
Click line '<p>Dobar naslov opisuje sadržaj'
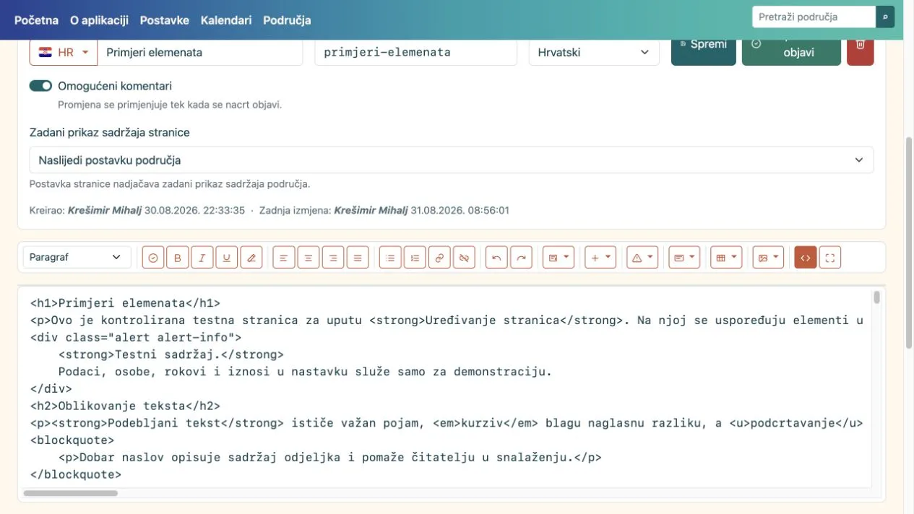coord(330,457)
